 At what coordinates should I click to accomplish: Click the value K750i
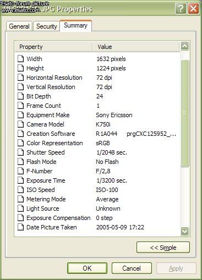click(103, 124)
